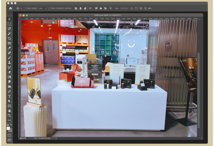Select the Rectangular Marquee tool
Screen dimensions: 214x146
(x=9, y=24)
